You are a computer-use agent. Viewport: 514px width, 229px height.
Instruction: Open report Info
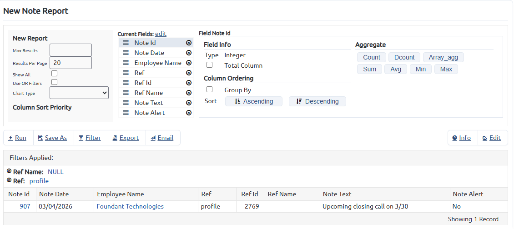tap(462, 138)
